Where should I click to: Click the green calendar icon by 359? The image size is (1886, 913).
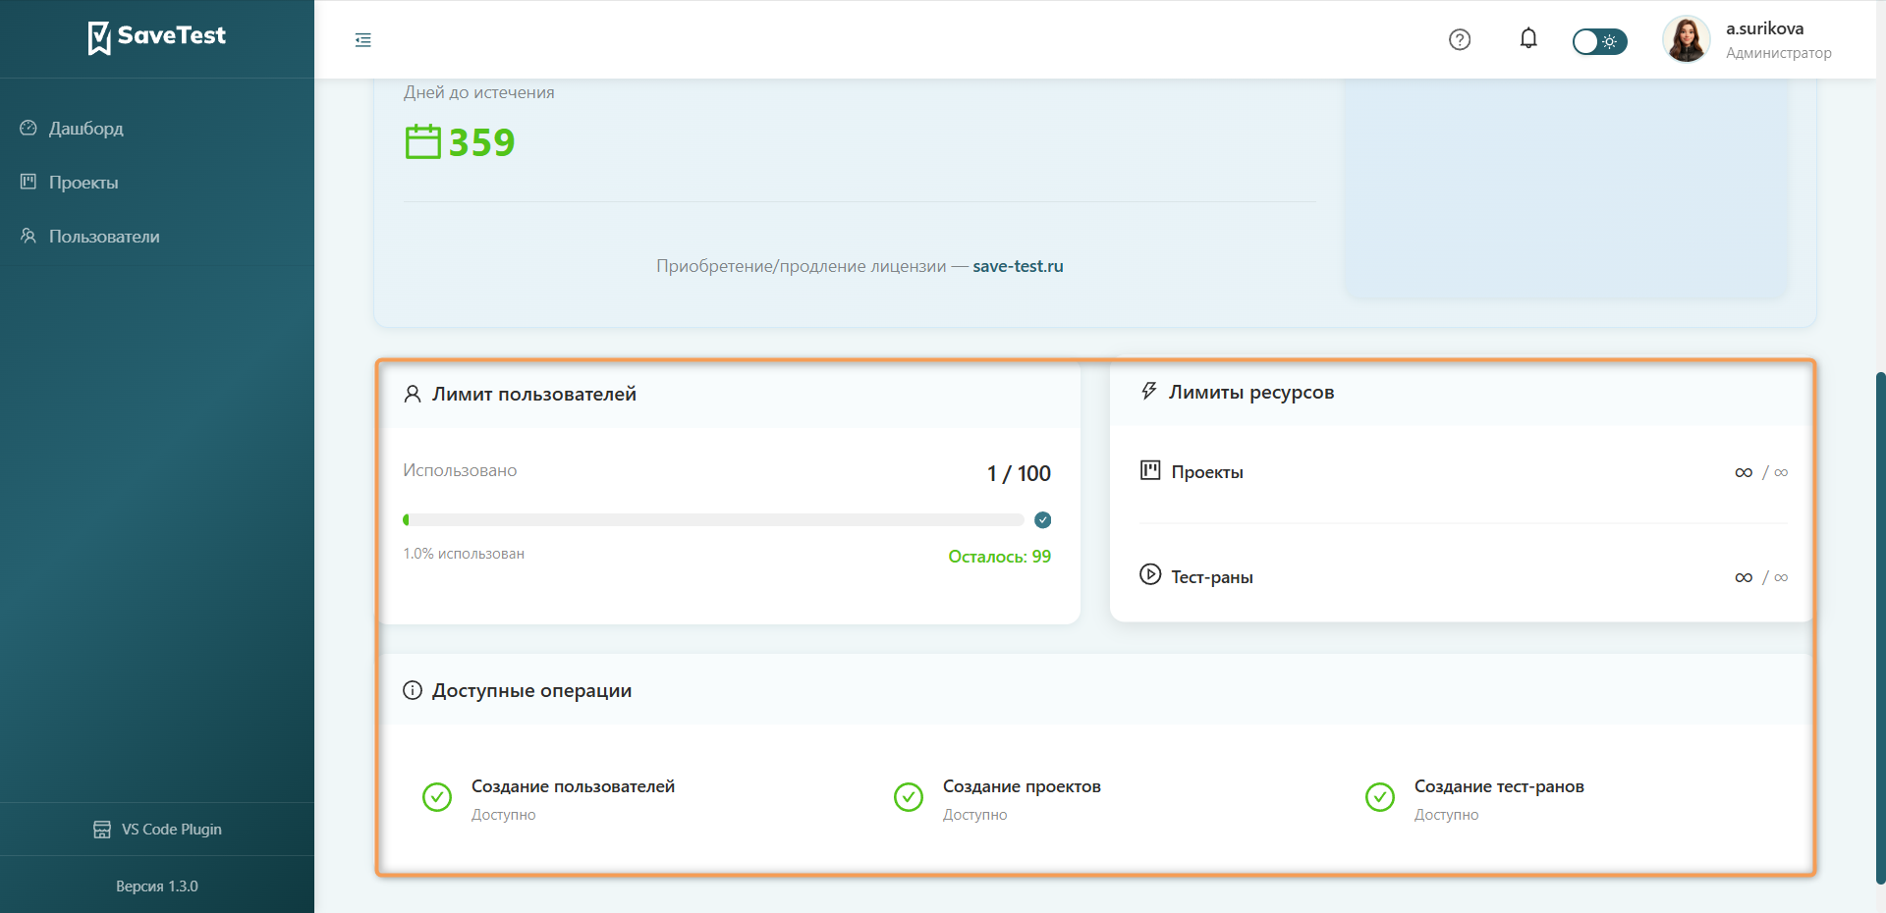click(423, 141)
